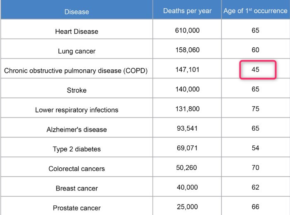Click the Type 2 diabetes cell

click(x=77, y=149)
